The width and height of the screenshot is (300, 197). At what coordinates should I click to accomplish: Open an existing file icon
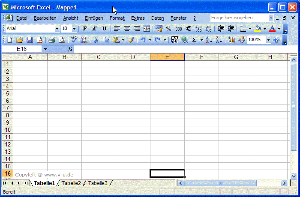click(20, 40)
